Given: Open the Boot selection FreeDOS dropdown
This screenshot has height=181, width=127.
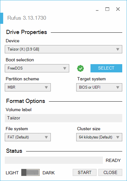Looking at the screenshot, I should point(37,68).
